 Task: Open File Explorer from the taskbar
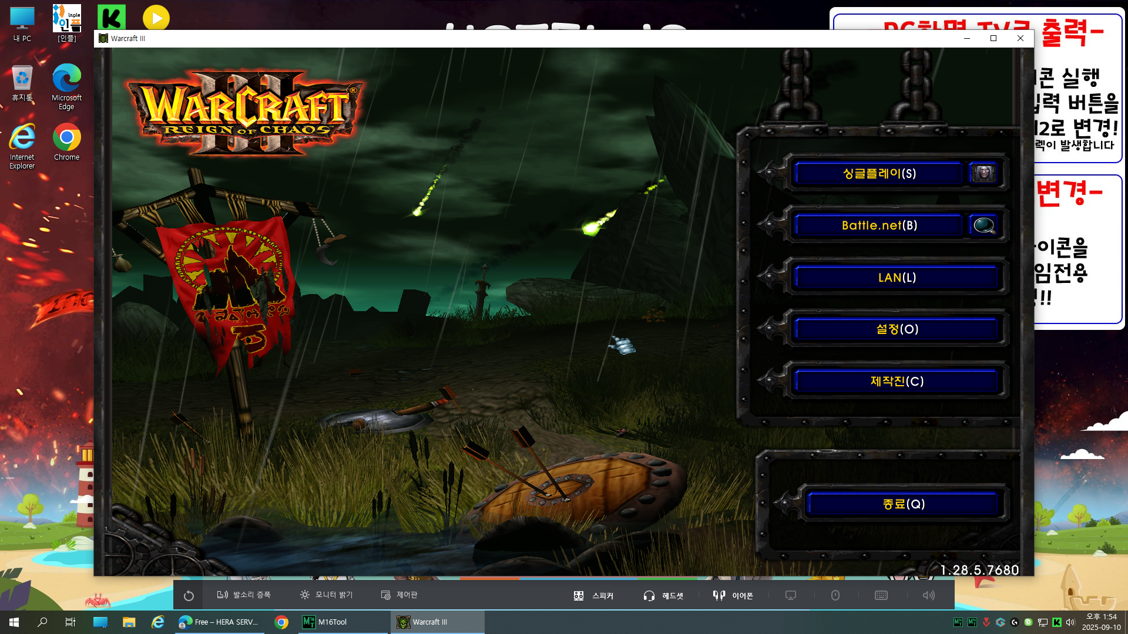[129, 622]
